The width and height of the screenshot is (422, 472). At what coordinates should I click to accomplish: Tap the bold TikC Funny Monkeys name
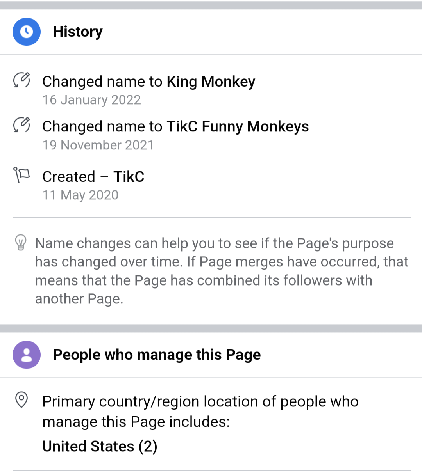pyautogui.click(x=238, y=126)
